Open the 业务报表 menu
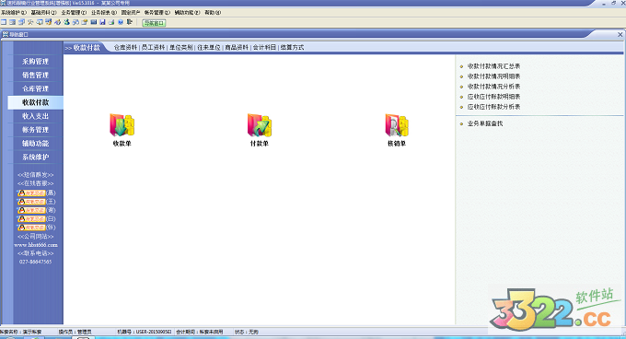626x339 pixels. [x=104, y=13]
